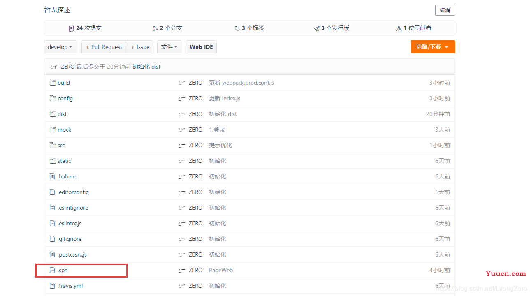Viewport: 531px width, 296px height.
Task: Click the .babelrc file icon
Action: pyautogui.click(x=52, y=176)
